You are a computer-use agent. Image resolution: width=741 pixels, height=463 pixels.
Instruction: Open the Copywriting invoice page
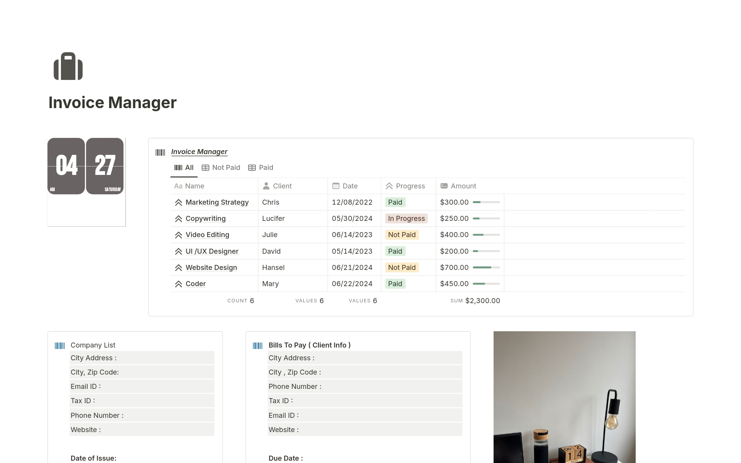click(205, 219)
